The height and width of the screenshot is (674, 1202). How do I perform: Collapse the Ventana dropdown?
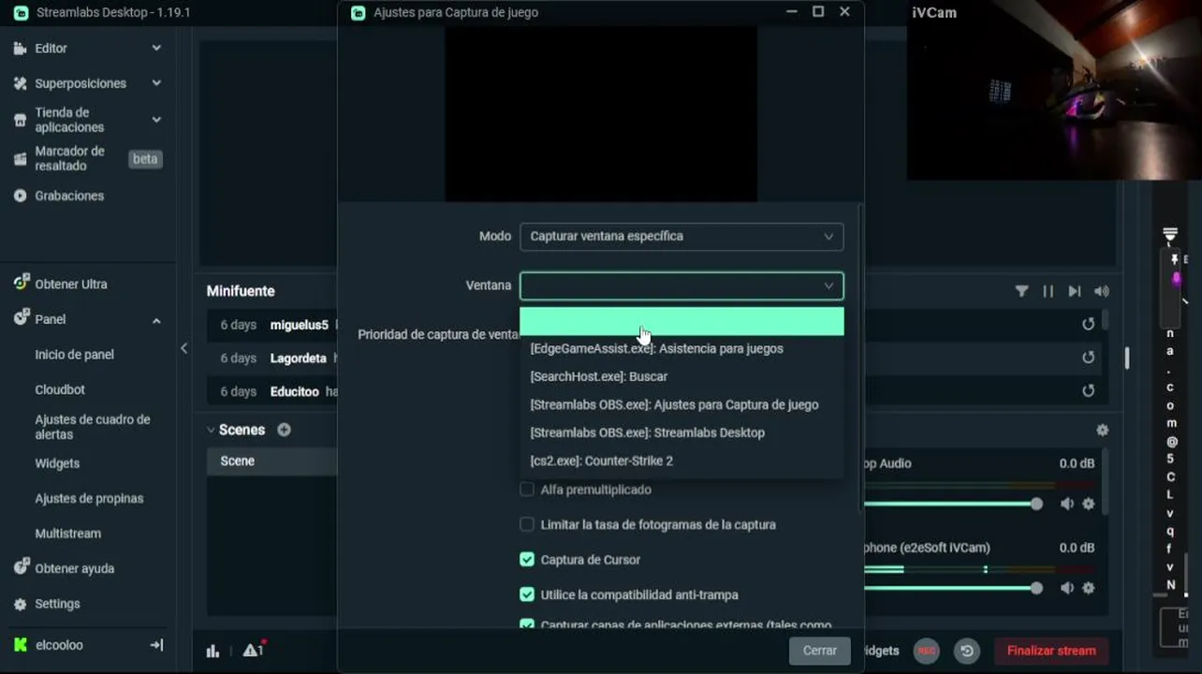pyautogui.click(x=828, y=286)
